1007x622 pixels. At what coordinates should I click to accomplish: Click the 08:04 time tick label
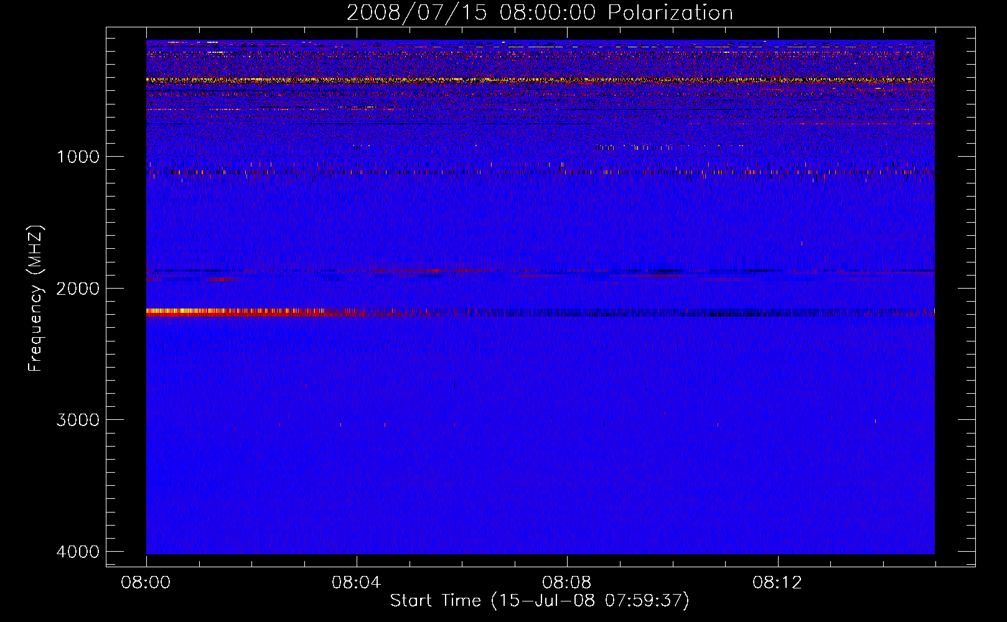(x=356, y=583)
